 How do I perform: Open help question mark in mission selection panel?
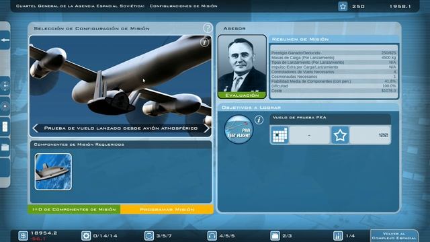coord(208,28)
